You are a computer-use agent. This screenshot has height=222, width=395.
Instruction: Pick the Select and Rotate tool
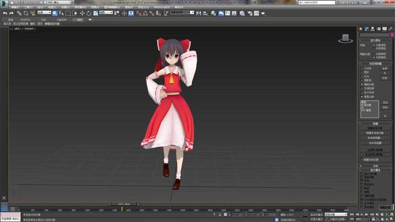tap(89, 13)
